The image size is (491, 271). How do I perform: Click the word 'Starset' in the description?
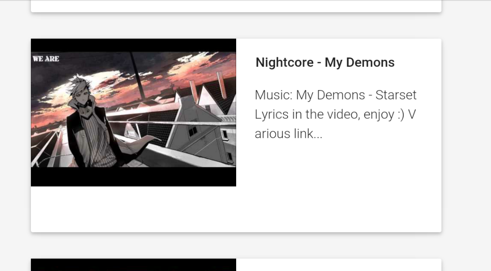396,95
